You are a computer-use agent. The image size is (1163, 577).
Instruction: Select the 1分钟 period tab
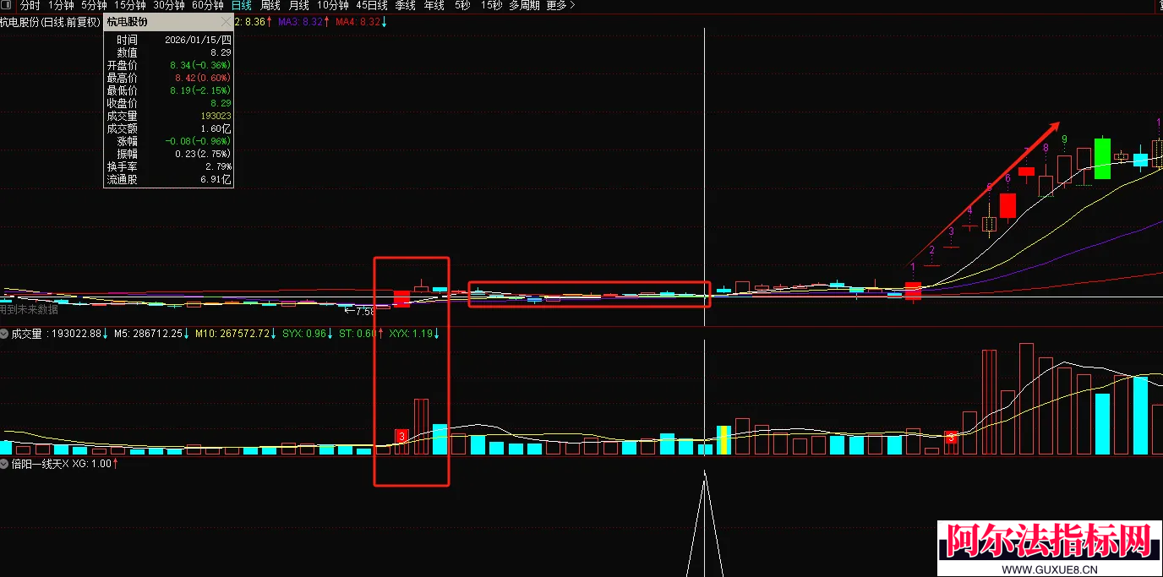[x=61, y=5]
